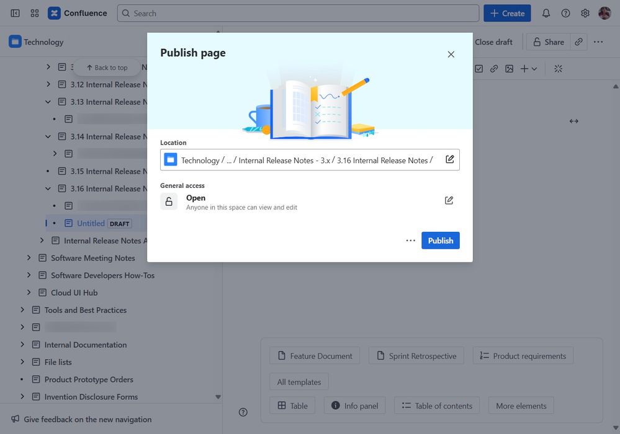This screenshot has height=434, width=620.
Task: Click Close draft
Action: (x=493, y=42)
